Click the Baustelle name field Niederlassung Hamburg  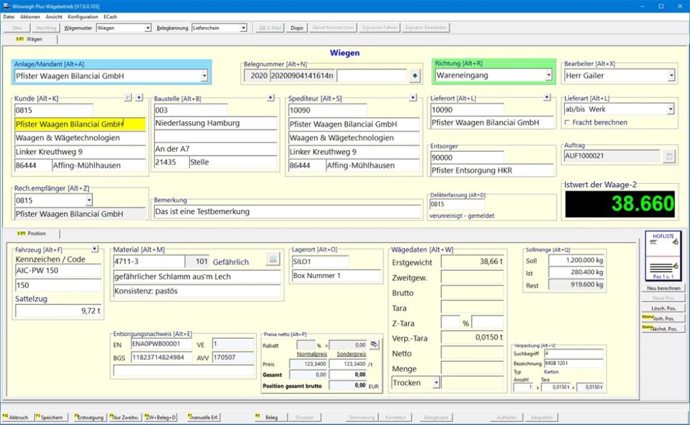click(216, 123)
